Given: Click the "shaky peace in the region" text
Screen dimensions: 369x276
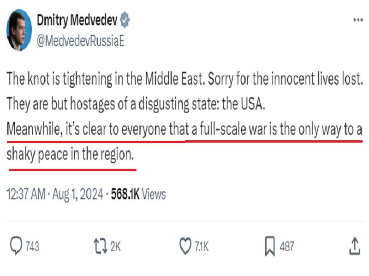Looking at the screenshot, I should 71,155.
